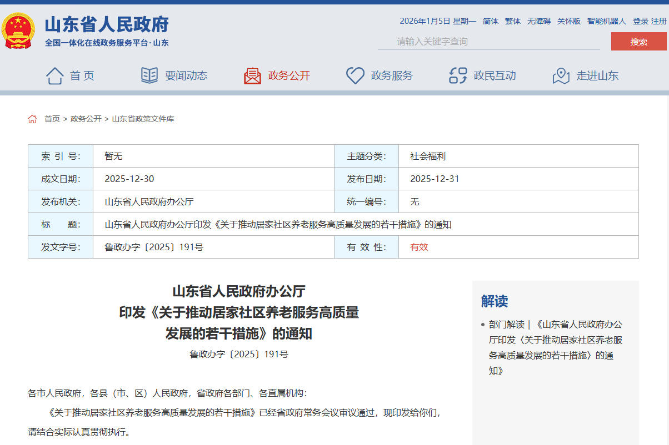Click the national emblem logo
Screen dimensions: 669x445
(x=18, y=31)
